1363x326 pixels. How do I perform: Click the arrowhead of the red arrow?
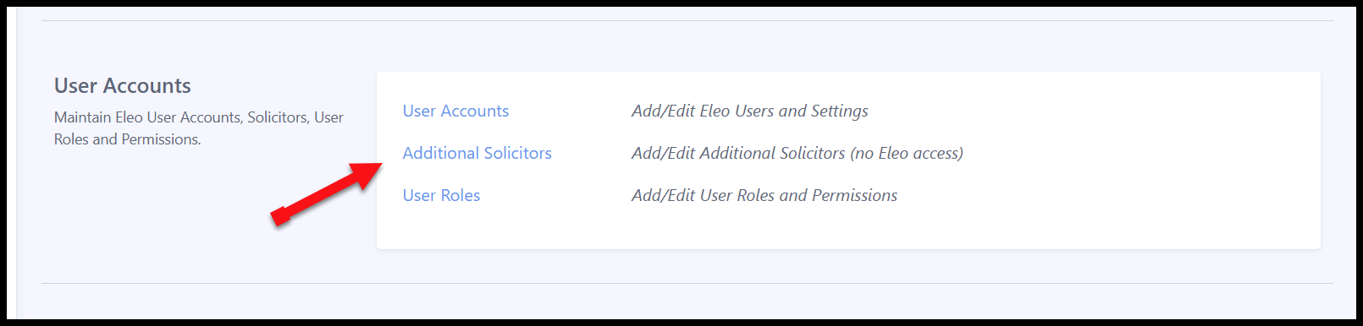click(x=368, y=173)
